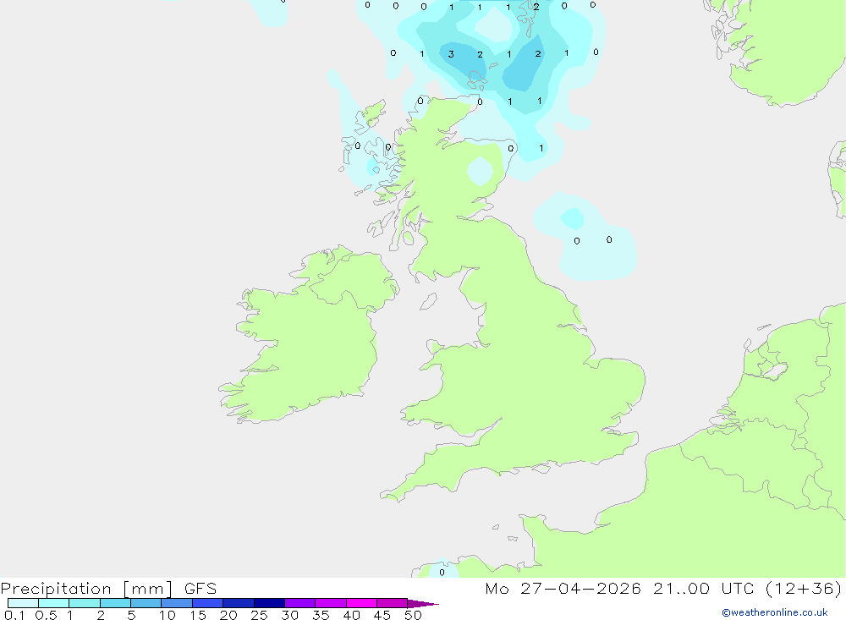Click the legend scale label '50'
This screenshot has width=846, height=620.
pyautogui.click(x=414, y=615)
